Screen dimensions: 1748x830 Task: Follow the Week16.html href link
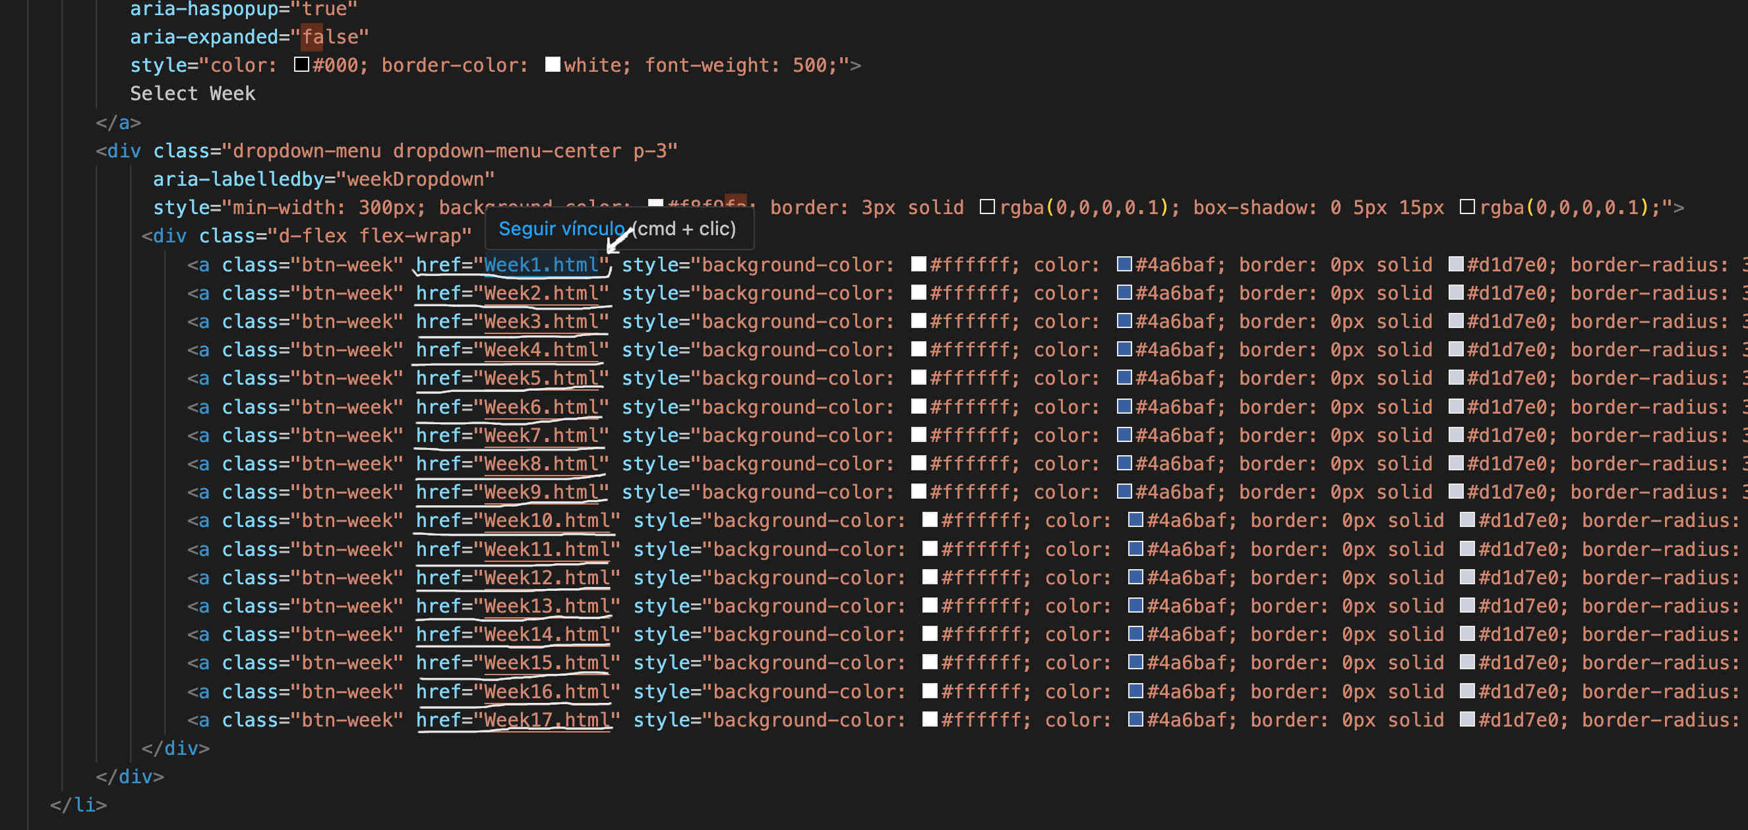pos(547,692)
